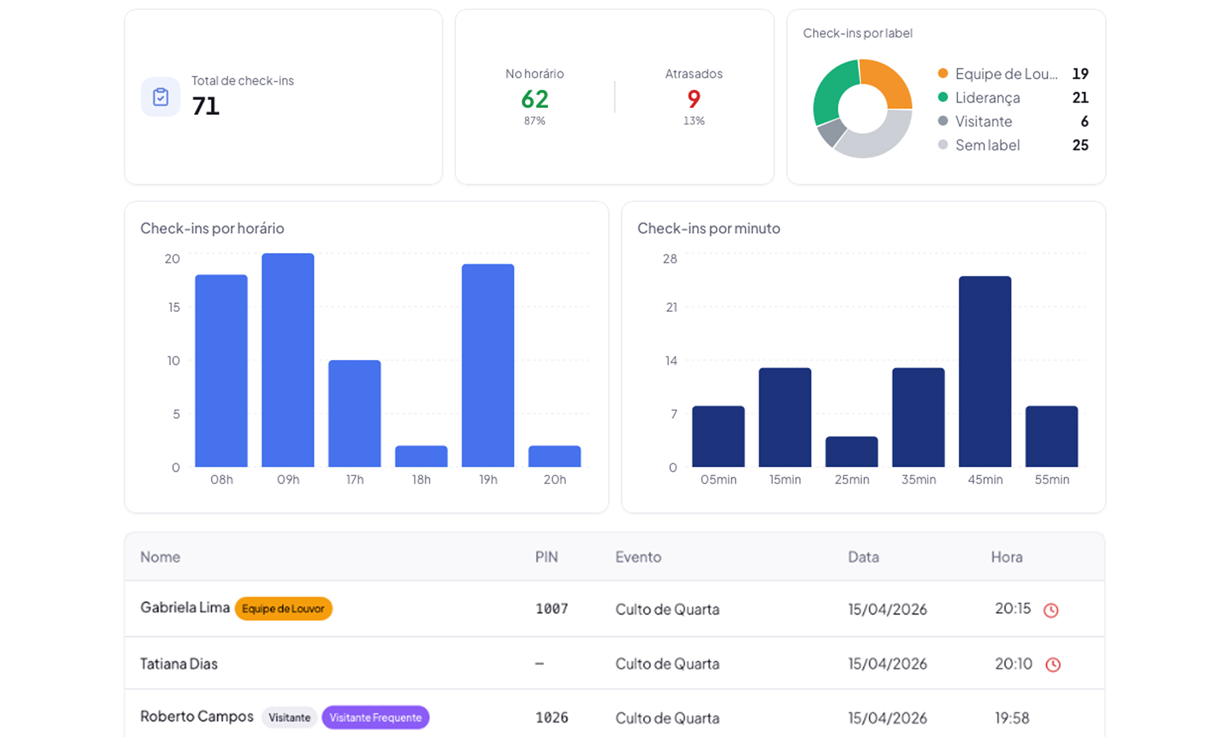
Task: Click the Check-ins por horário chart title
Action: click(212, 228)
